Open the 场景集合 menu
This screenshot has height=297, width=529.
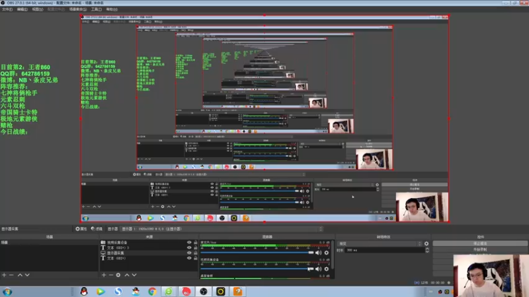(x=78, y=9)
